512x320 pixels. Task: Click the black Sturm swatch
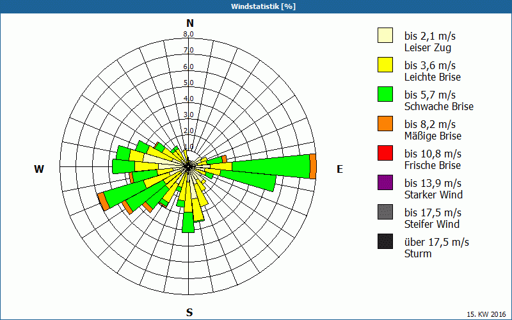pyautogui.click(x=385, y=241)
